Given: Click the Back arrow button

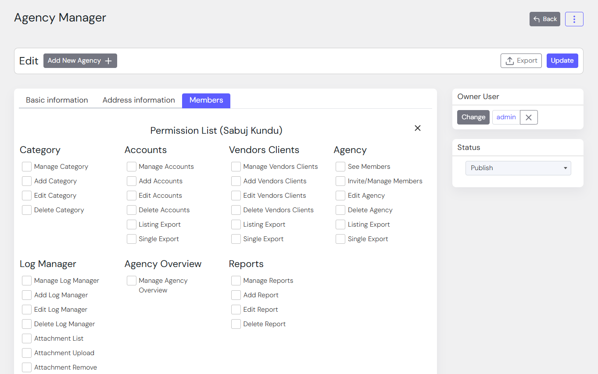Looking at the screenshot, I should (x=544, y=19).
